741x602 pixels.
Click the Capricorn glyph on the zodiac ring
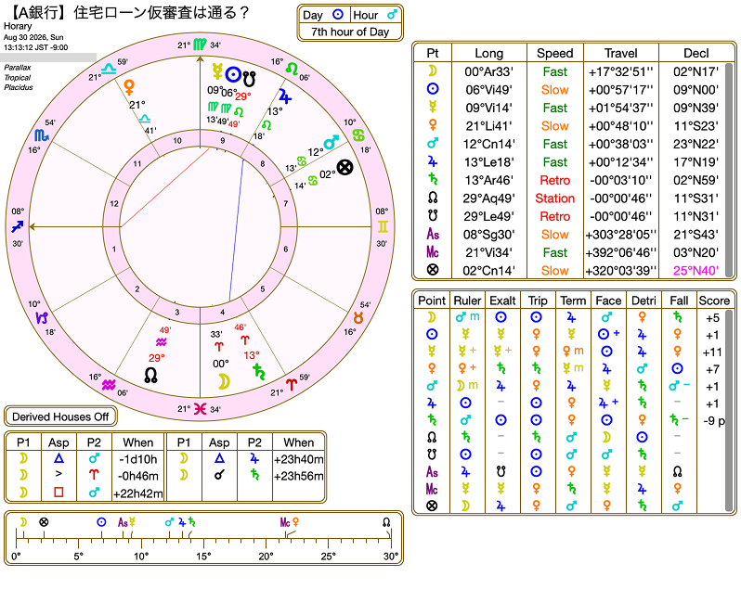pyautogui.click(x=42, y=318)
